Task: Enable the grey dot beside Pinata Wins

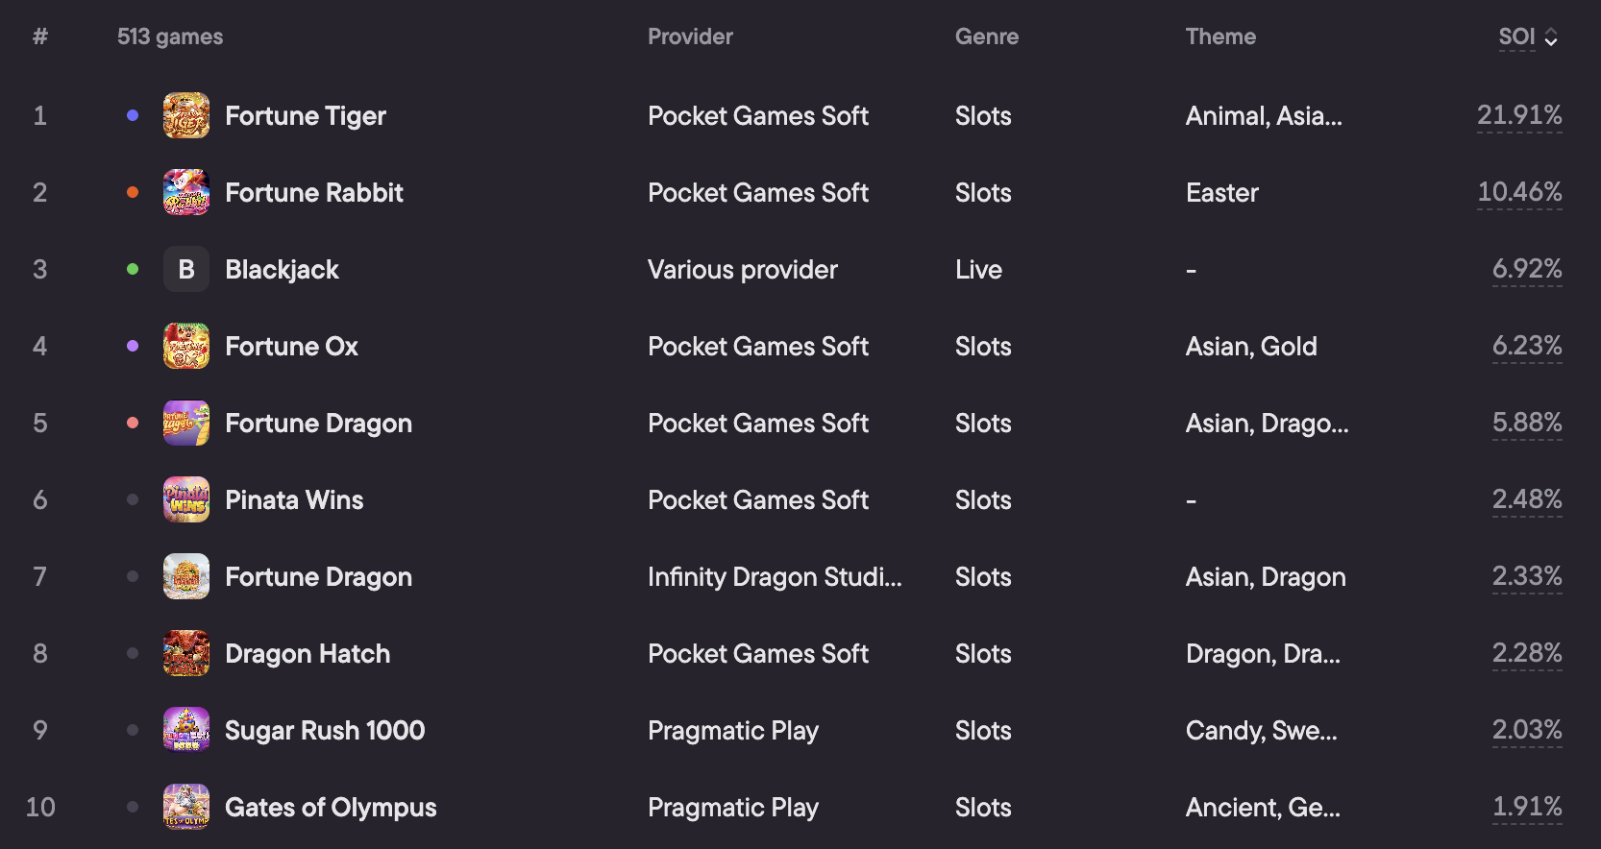Action: click(133, 499)
